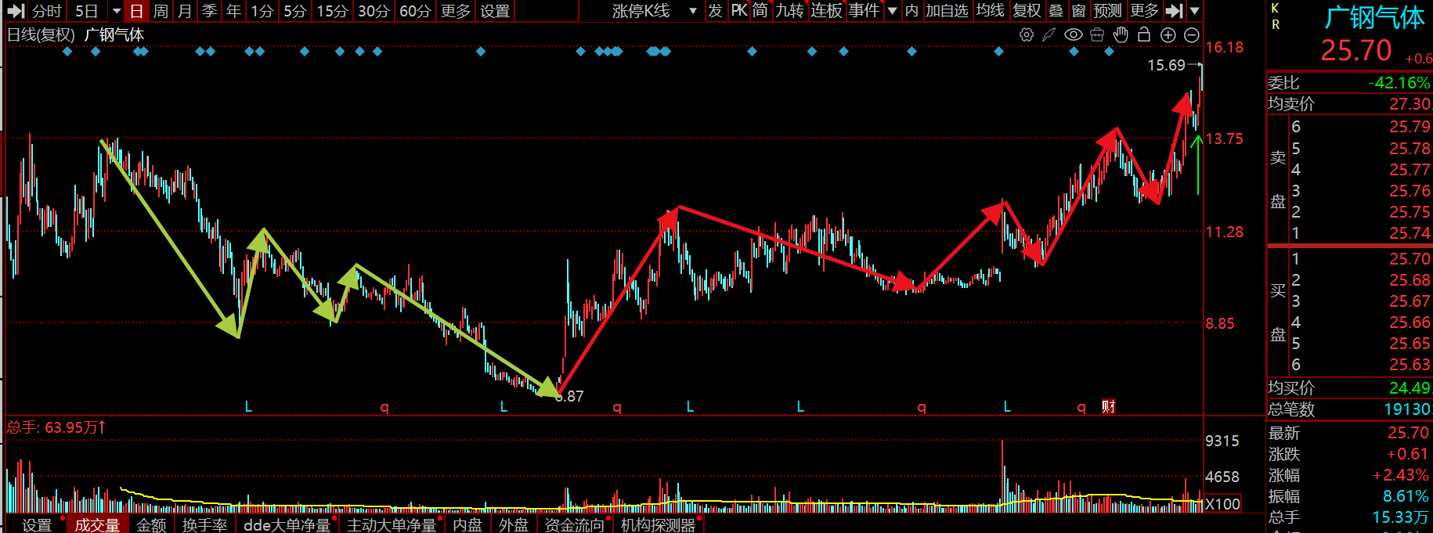Zoom out with the minus icon
The image size is (1433, 533).
[x=1192, y=34]
